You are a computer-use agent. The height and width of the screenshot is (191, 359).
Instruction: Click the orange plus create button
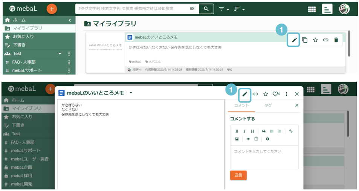(52, 9)
